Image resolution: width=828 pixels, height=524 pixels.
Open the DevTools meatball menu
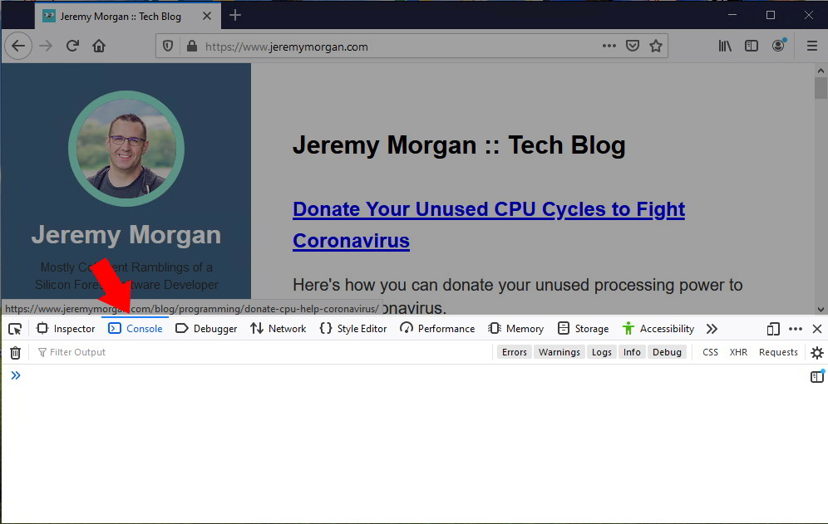(795, 328)
